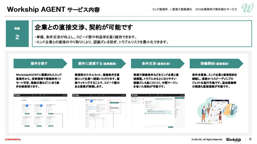Click the paragraph starting 単価や稼働条件などを

156,81
